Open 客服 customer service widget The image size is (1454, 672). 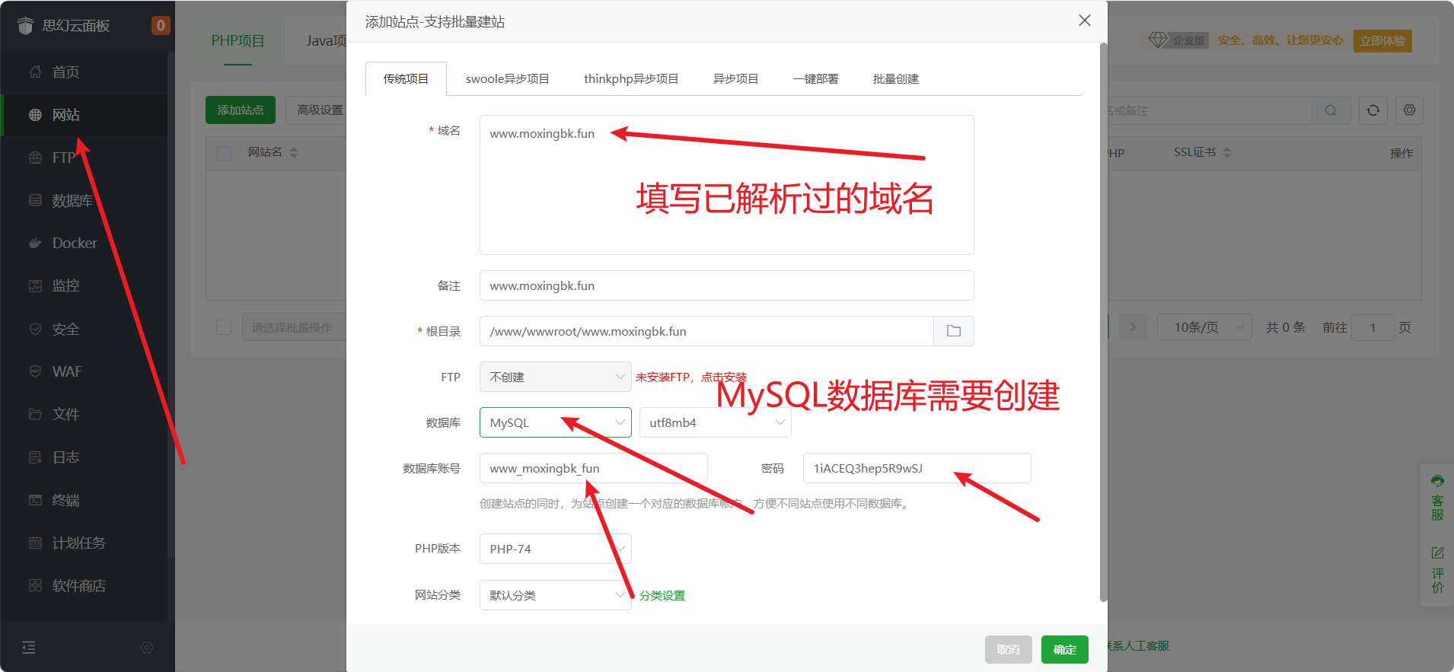1437,498
